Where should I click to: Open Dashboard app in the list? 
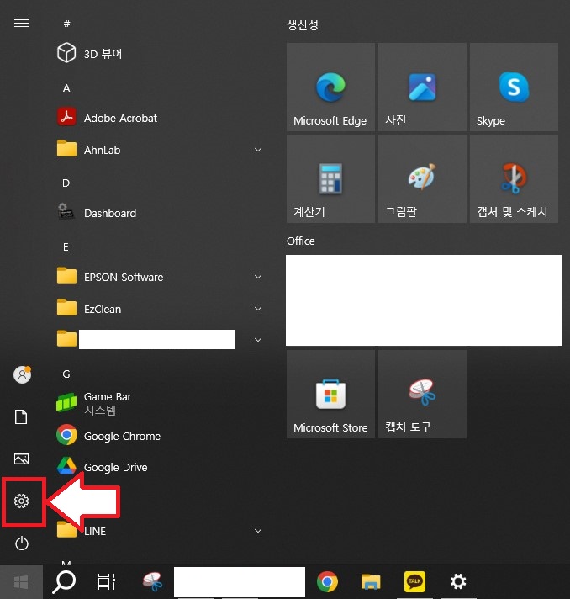click(x=160, y=213)
